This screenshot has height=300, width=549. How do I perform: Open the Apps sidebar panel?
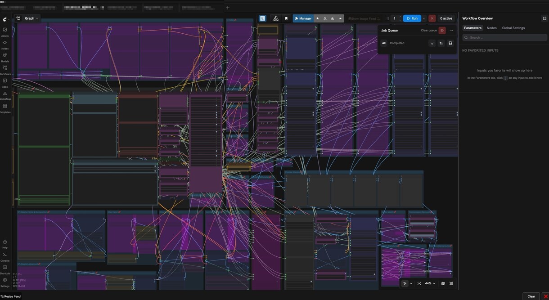click(5, 83)
